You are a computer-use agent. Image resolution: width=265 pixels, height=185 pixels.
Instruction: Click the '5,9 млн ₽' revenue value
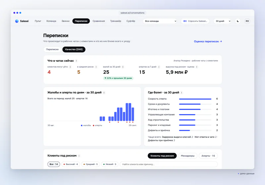coord(177,72)
